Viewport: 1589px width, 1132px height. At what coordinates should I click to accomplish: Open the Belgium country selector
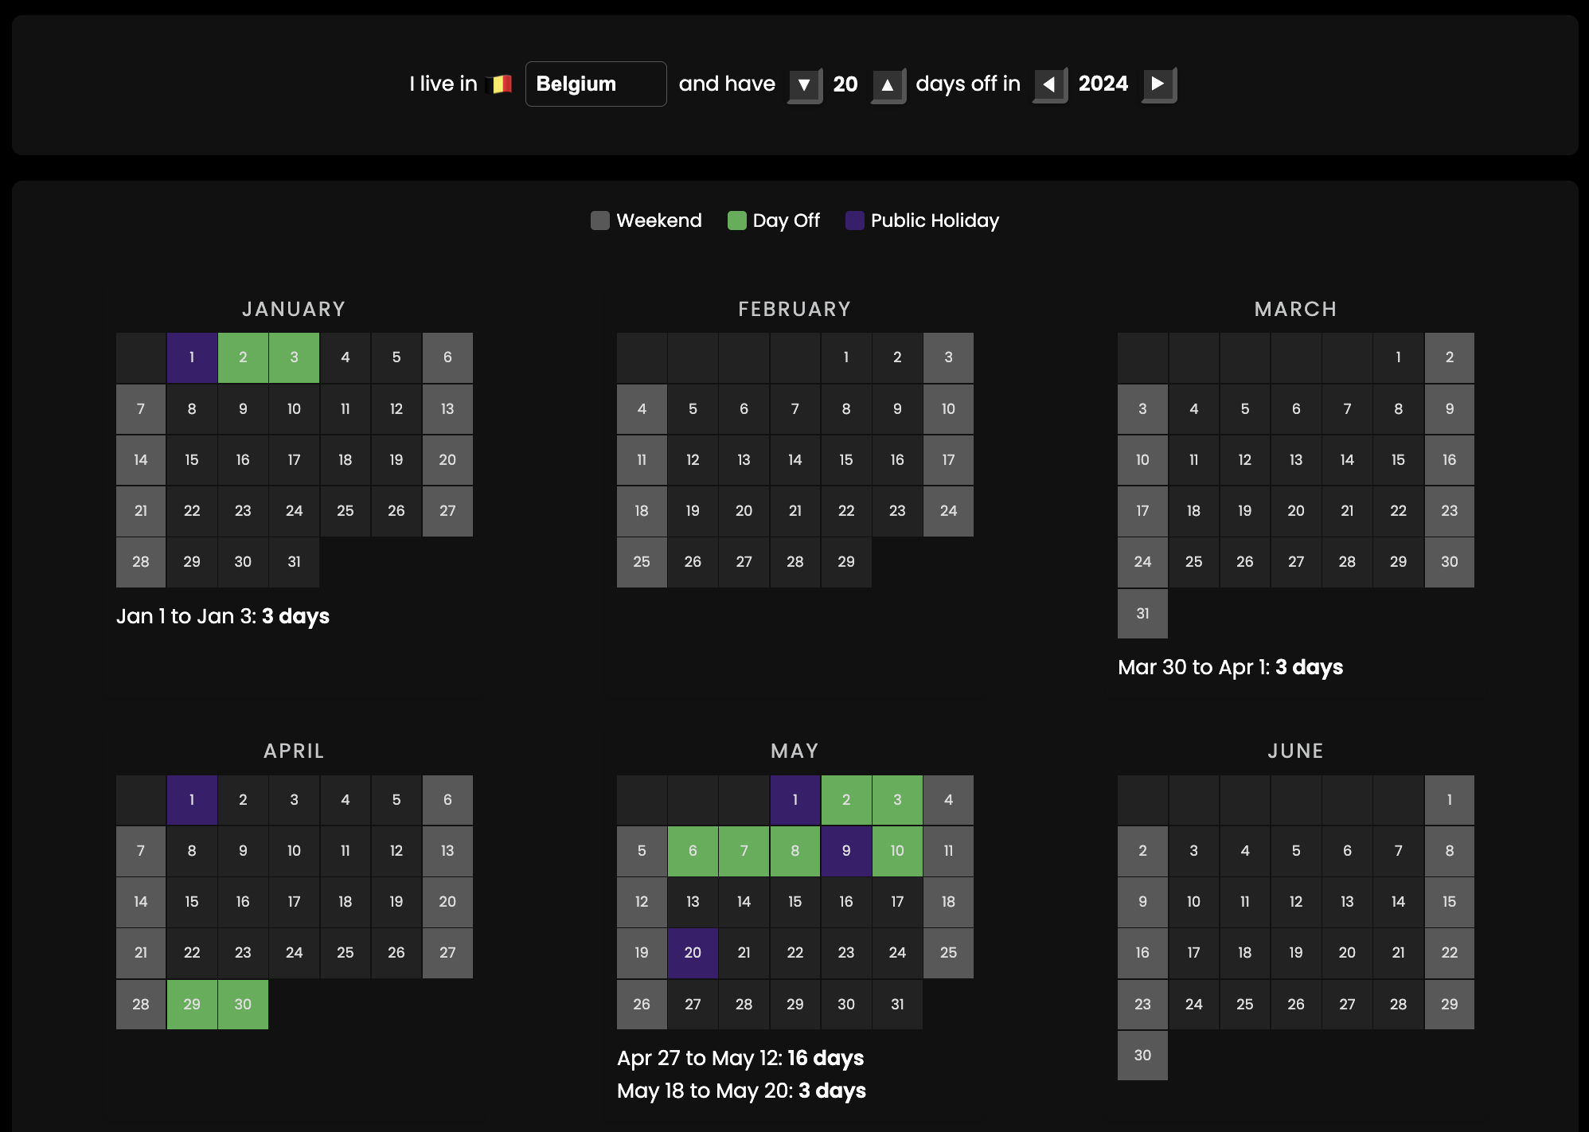click(x=595, y=84)
